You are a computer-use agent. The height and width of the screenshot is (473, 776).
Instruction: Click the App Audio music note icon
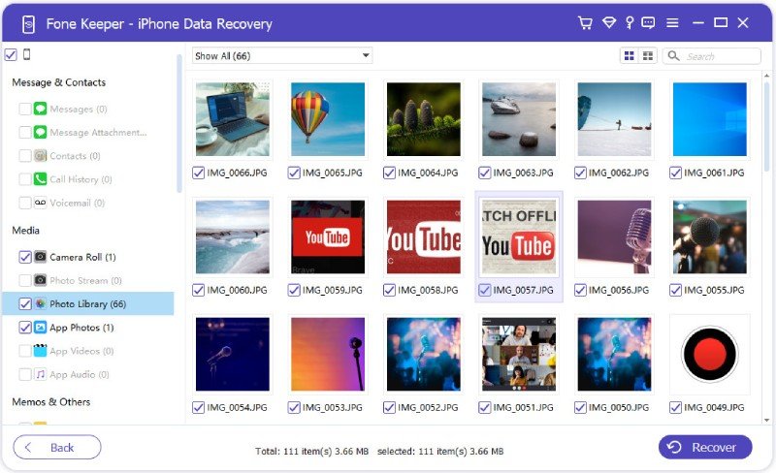pyautogui.click(x=40, y=374)
